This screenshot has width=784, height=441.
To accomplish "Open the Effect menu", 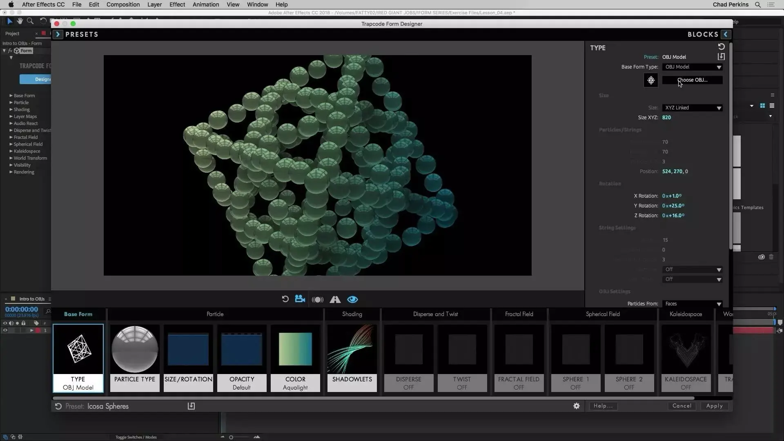I will (177, 4).
